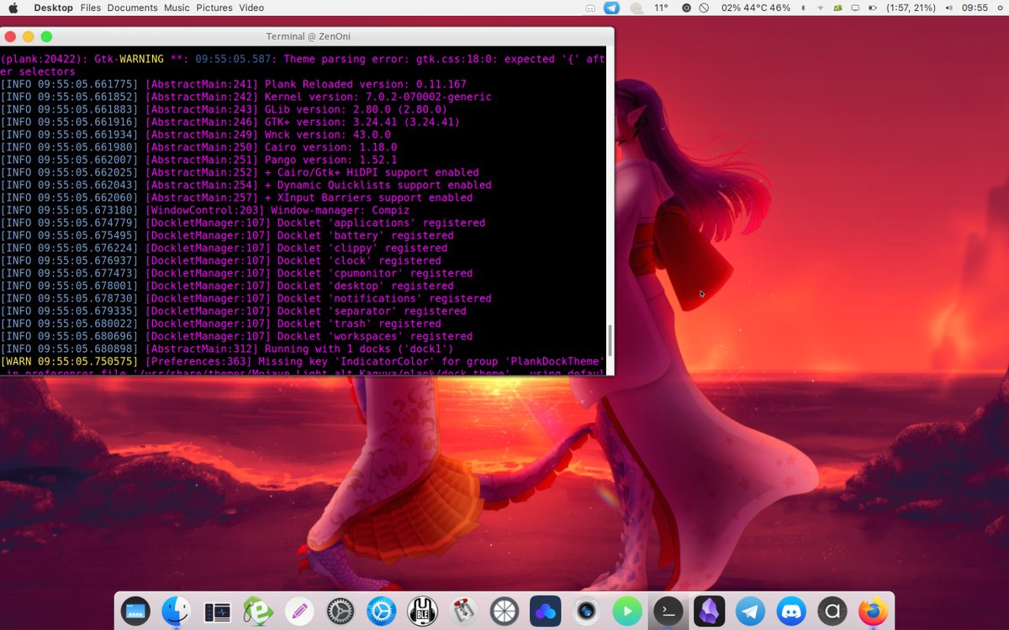This screenshot has height=630, width=1009.
Task: Open the red-and-gray tool app in dock
Action: pyautogui.click(x=463, y=611)
